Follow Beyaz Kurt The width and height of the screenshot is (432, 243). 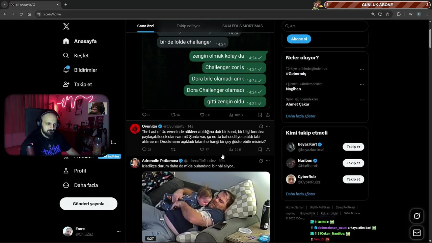click(x=353, y=147)
